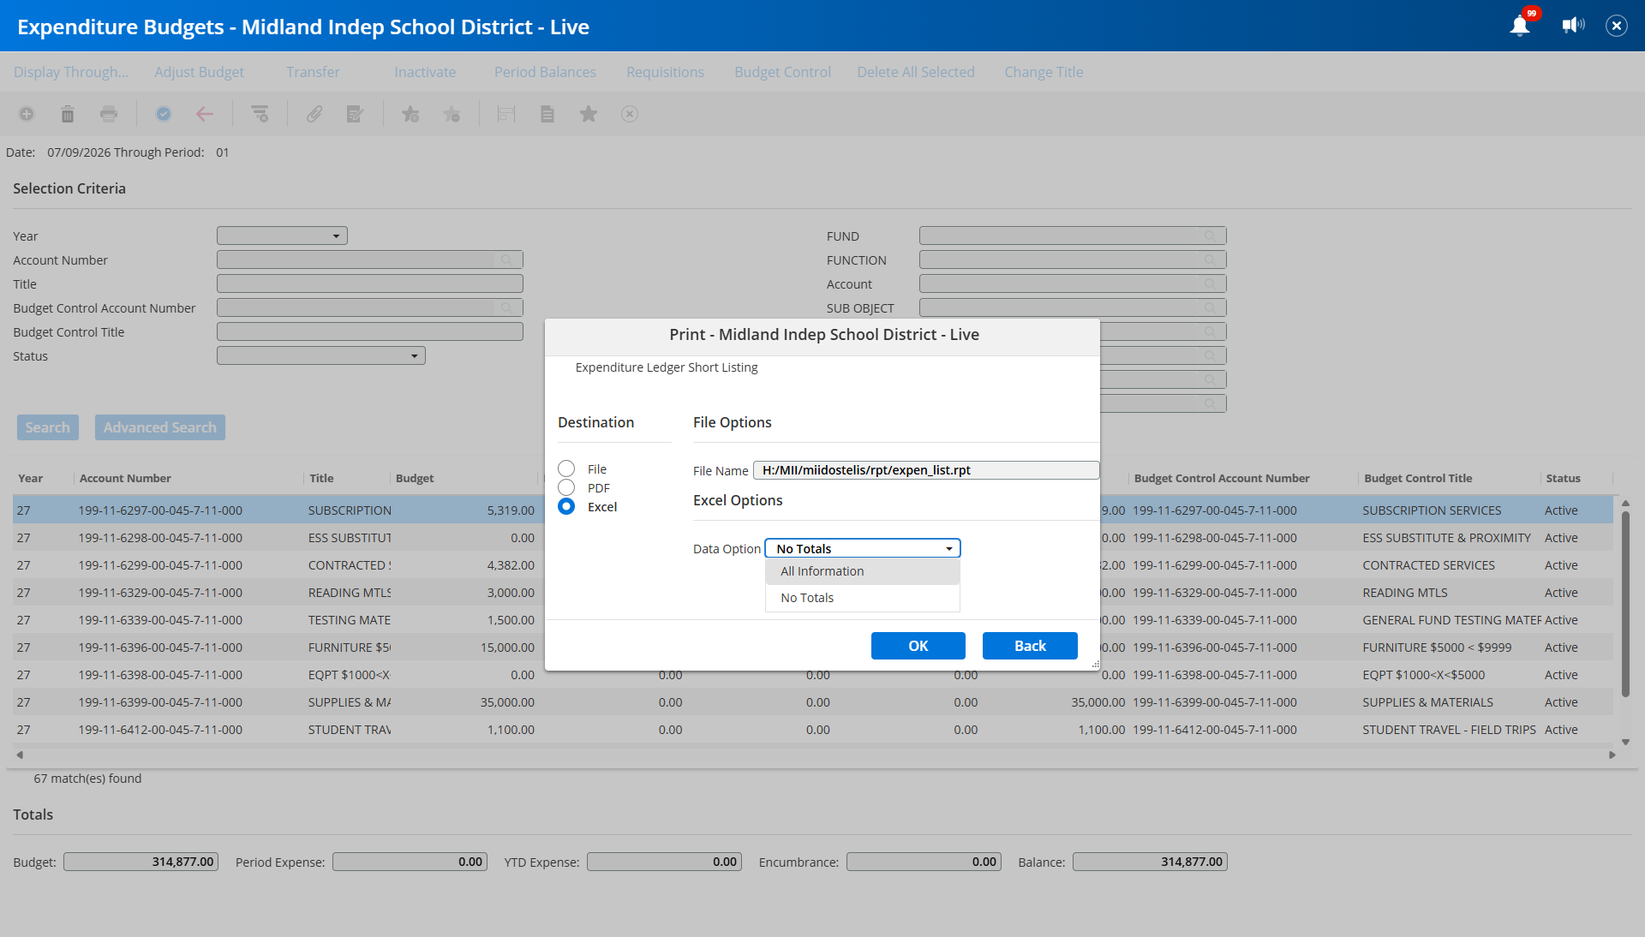The height and width of the screenshot is (937, 1645).
Task: Select the Excel destination radio button
Action: (566, 506)
